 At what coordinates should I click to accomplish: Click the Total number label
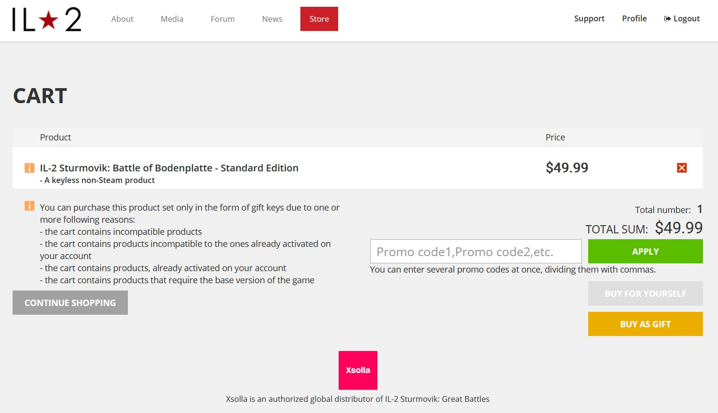(x=663, y=210)
